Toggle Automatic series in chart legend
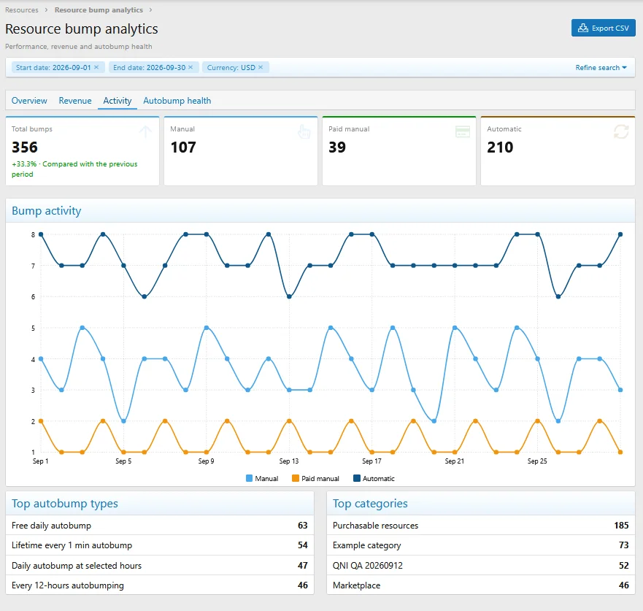 tap(374, 479)
